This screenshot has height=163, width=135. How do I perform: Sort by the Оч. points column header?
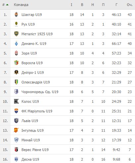[x=130, y=5]
